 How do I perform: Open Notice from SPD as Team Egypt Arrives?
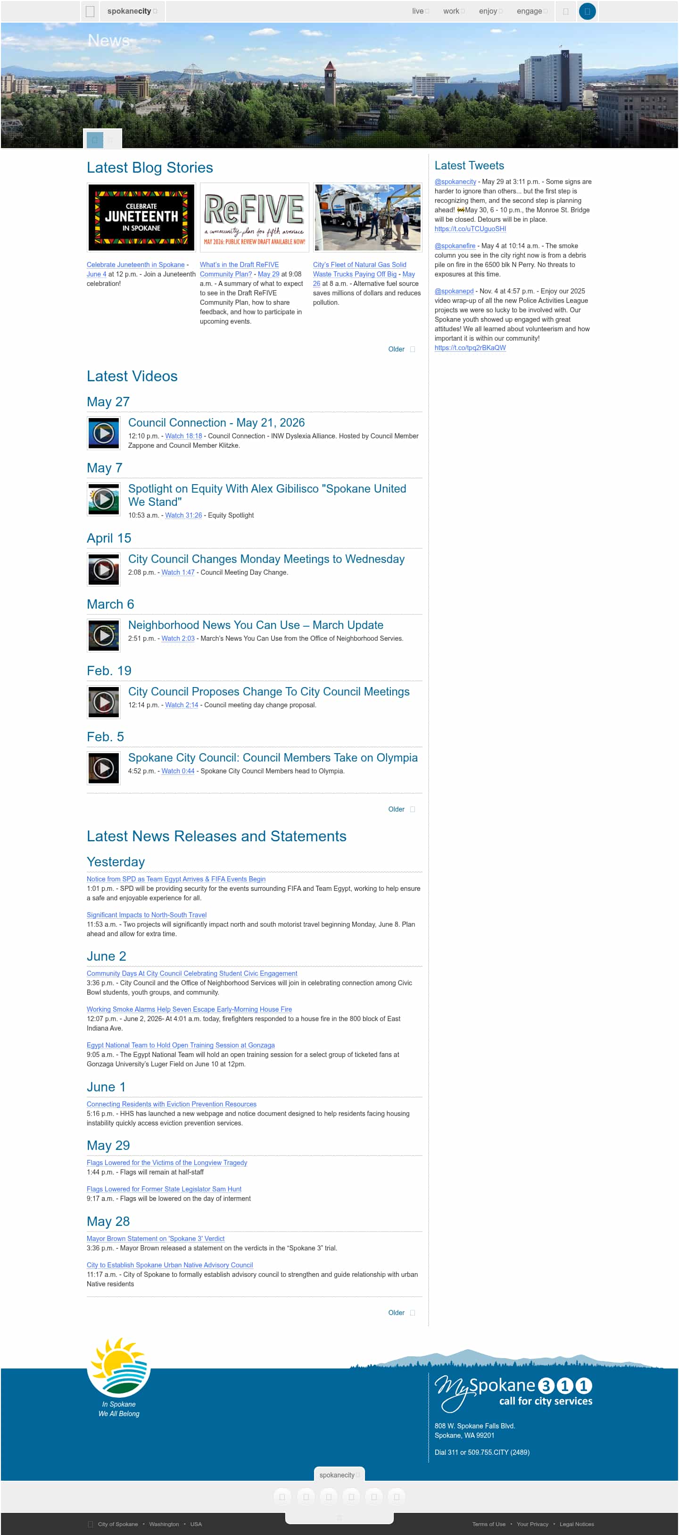pyautogui.click(x=176, y=879)
